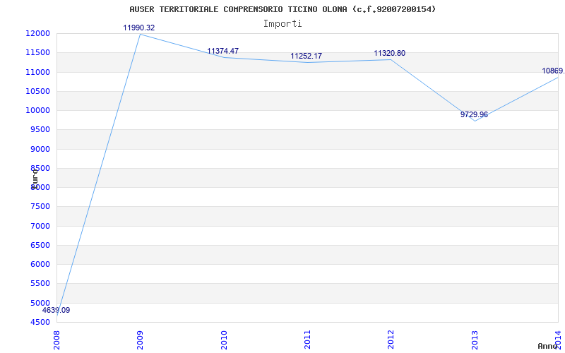Click the chart title AUSER TERRITORIALE COMPRENSORIO

[x=282, y=9]
